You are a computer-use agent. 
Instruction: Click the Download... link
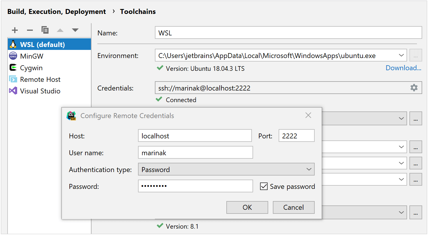tap(403, 68)
